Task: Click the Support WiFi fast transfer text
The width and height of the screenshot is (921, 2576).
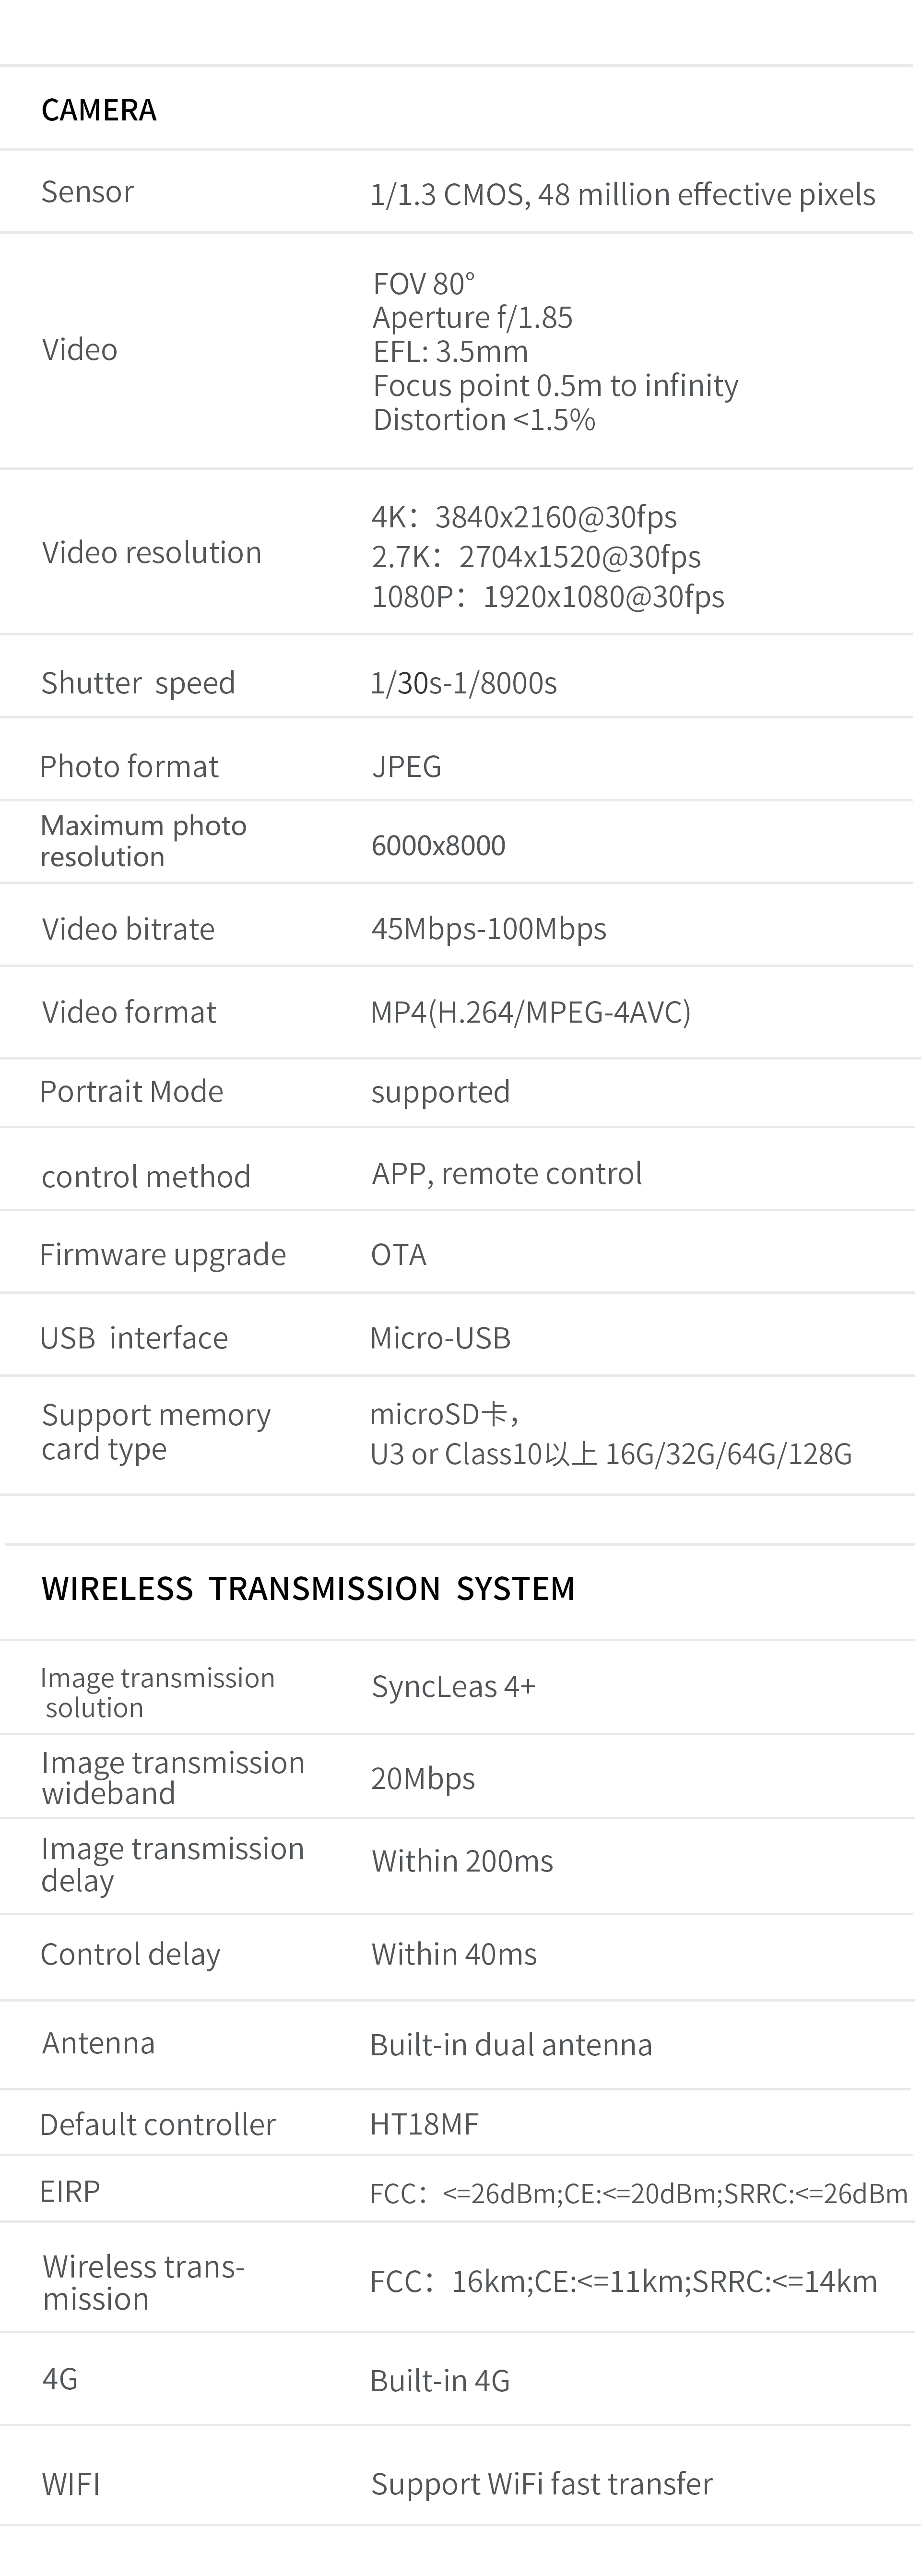Action: point(541,2484)
